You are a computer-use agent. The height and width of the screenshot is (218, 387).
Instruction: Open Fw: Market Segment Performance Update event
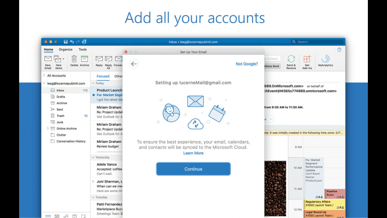pyautogui.click(x=314, y=178)
